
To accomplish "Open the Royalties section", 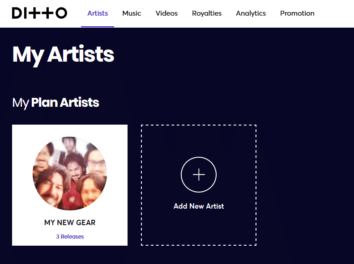I will pyautogui.click(x=207, y=13).
